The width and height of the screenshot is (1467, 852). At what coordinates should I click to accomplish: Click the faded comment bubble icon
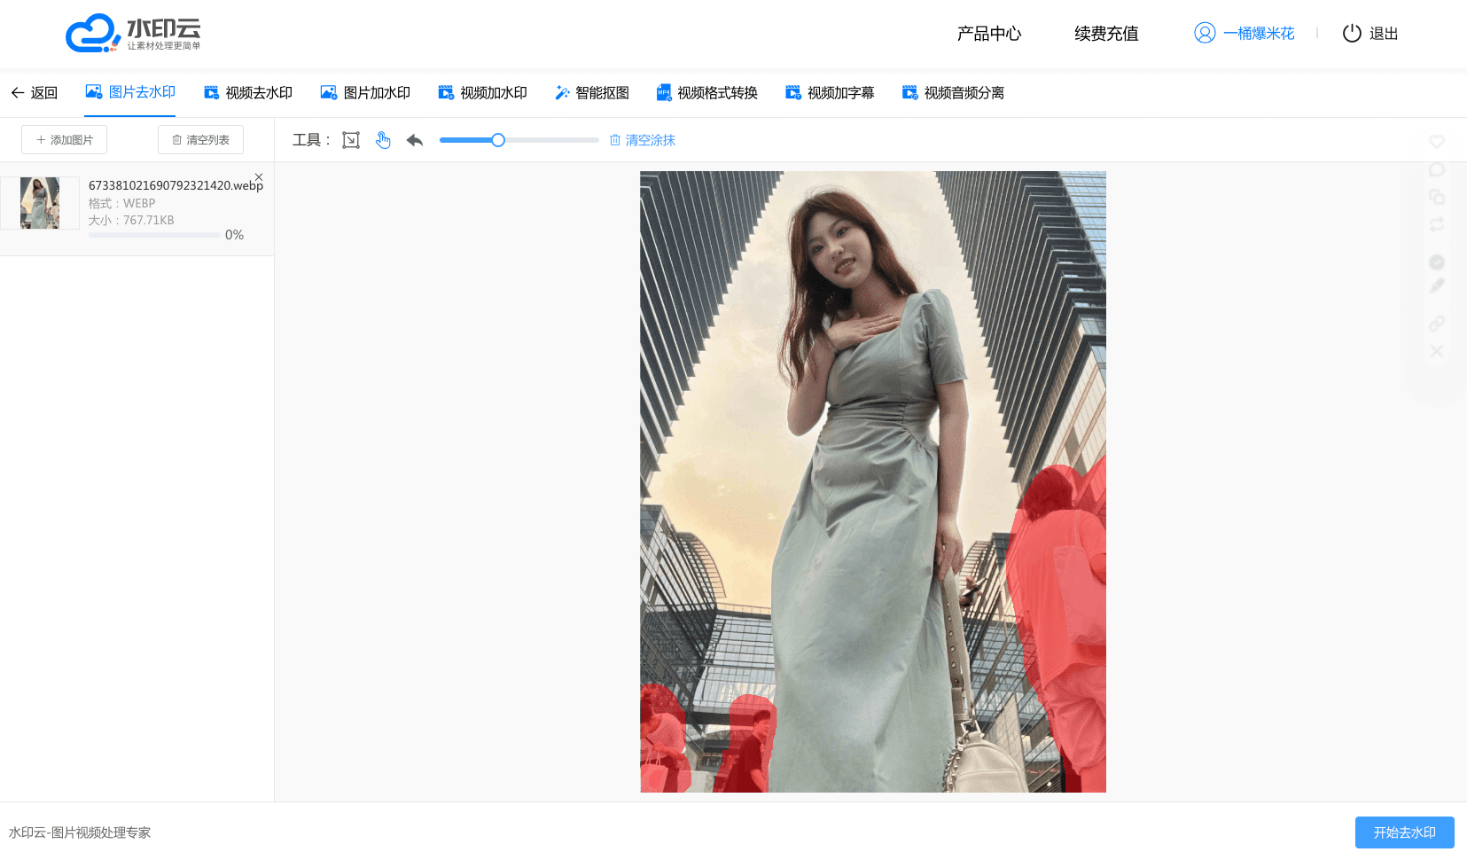point(1437,169)
